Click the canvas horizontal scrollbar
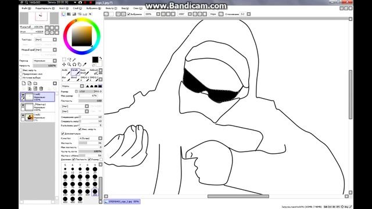 tap(238, 196)
